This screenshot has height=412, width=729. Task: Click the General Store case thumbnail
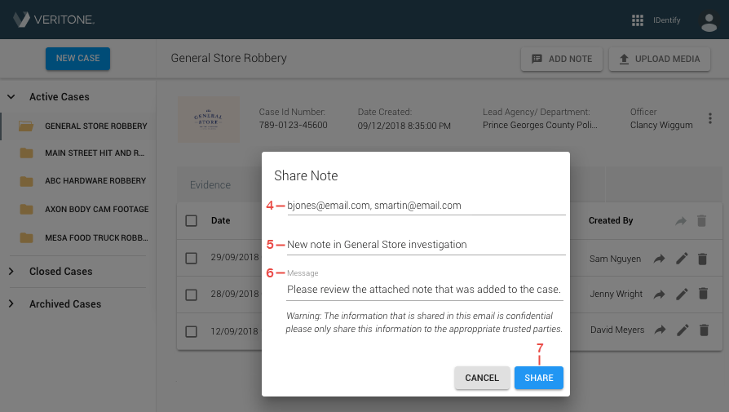(x=209, y=119)
